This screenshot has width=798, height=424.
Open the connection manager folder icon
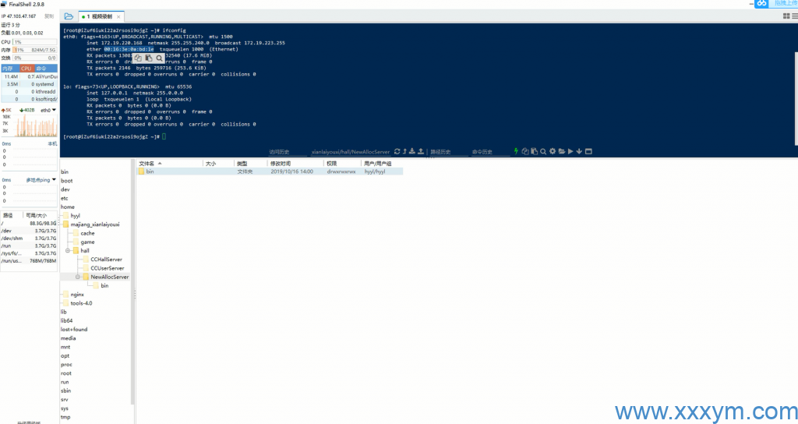coord(69,16)
